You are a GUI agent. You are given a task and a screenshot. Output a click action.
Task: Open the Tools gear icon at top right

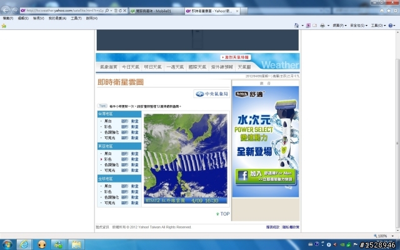pyautogui.click(x=396, y=11)
